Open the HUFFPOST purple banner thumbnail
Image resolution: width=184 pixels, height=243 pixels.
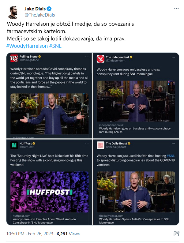click(x=50, y=192)
